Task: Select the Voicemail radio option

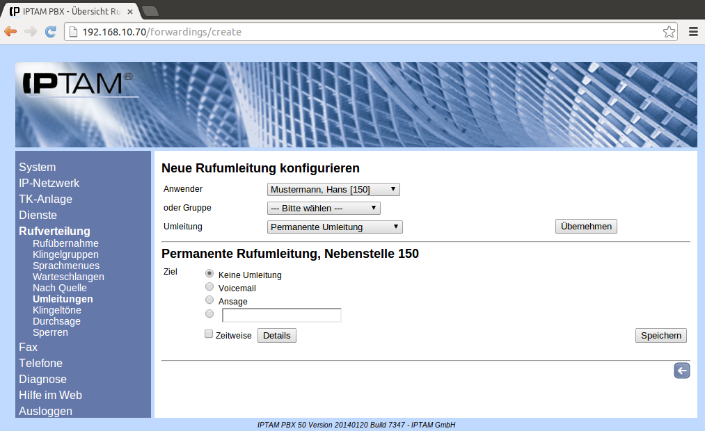Action: pos(209,287)
